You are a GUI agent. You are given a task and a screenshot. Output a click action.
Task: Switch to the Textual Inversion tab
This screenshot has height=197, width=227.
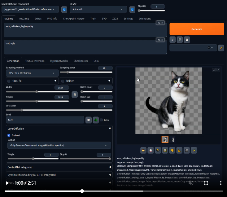[35, 61]
